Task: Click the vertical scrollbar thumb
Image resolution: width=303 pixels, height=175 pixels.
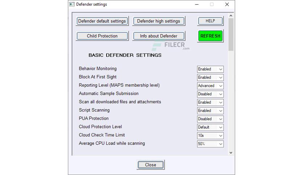Action: pos(231,34)
